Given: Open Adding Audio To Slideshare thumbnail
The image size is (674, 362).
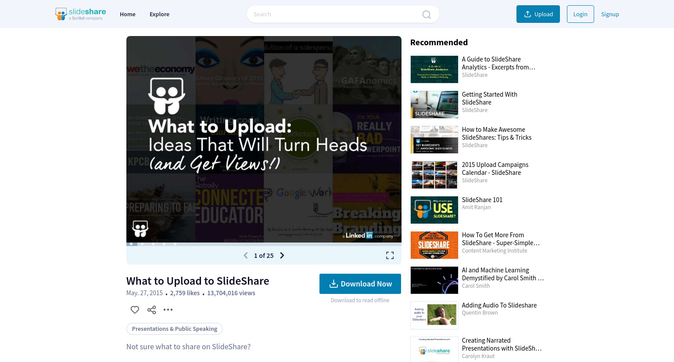Looking at the screenshot, I should point(434,315).
